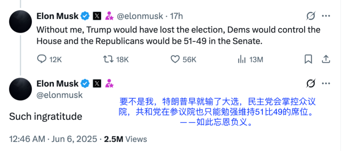Screen dimensions: 342x151
Task: Open more options menu on first tweet
Action: tap(326, 16)
